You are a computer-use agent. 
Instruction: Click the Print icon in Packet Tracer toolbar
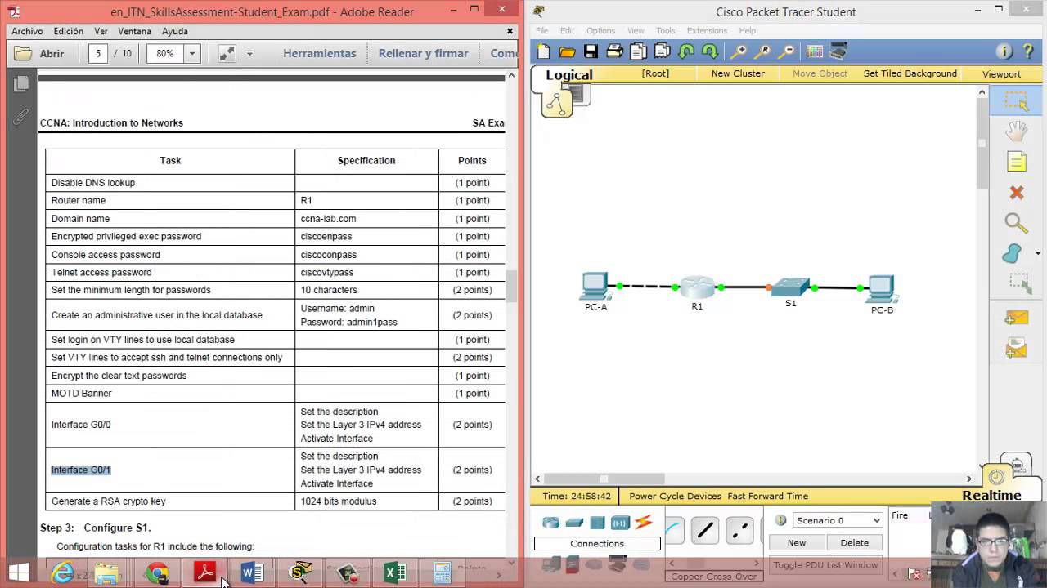(614, 51)
